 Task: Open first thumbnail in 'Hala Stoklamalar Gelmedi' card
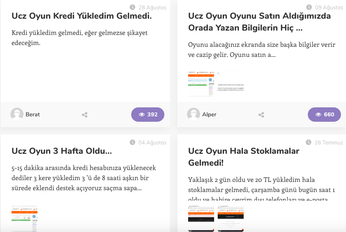coord(201,218)
